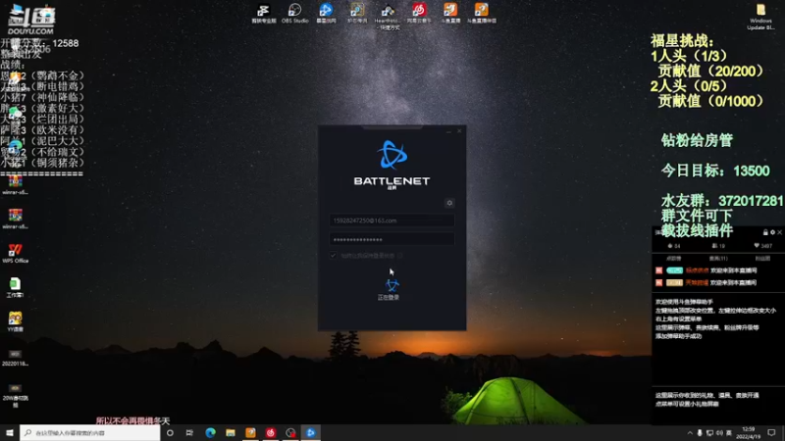Click the heart count 3497 in danmaku panel

click(x=763, y=246)
